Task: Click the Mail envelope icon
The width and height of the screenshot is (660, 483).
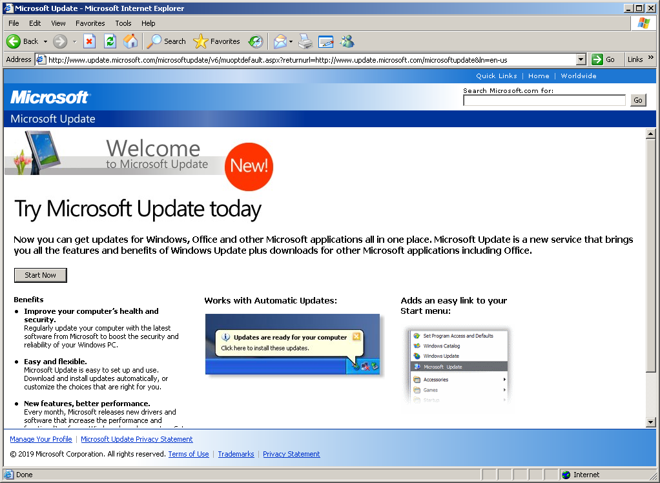Action: click(x=280, y=41)
